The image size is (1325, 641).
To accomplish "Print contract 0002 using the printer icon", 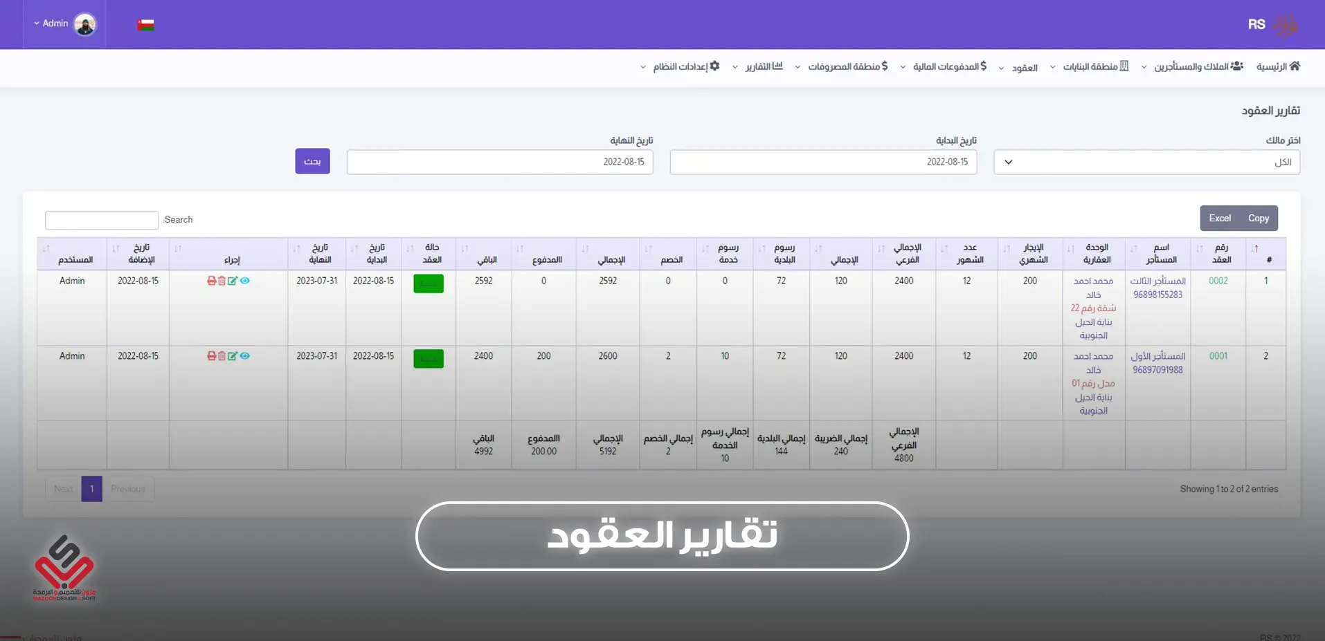I will point(211,281).
